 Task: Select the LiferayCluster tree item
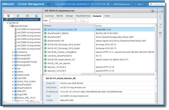pos(23,75)
